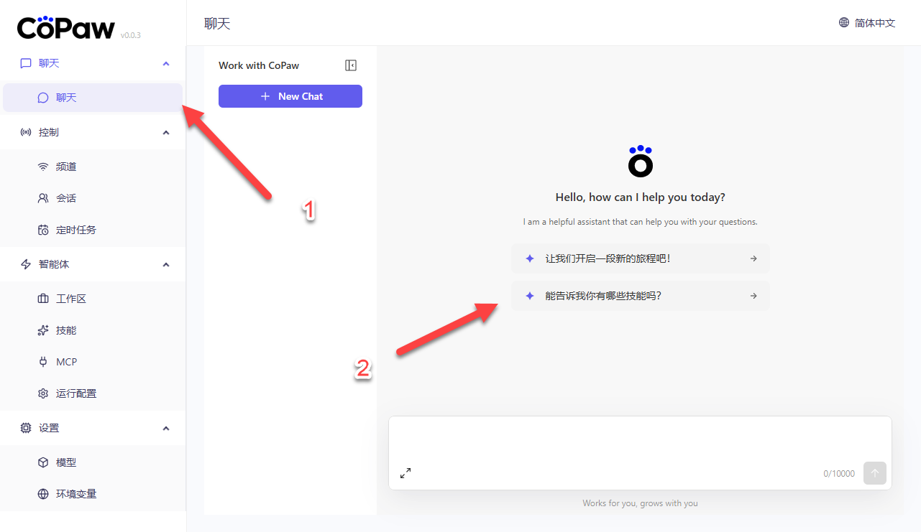Go to 环境变量 page
The height and width of the screenshot is (532, 921).
tap(93, 494)
